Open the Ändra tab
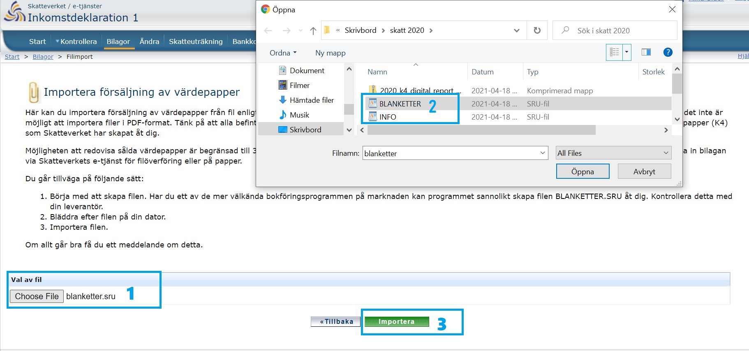The width and height of the screenshot is (749, 351). pos(149,42)
